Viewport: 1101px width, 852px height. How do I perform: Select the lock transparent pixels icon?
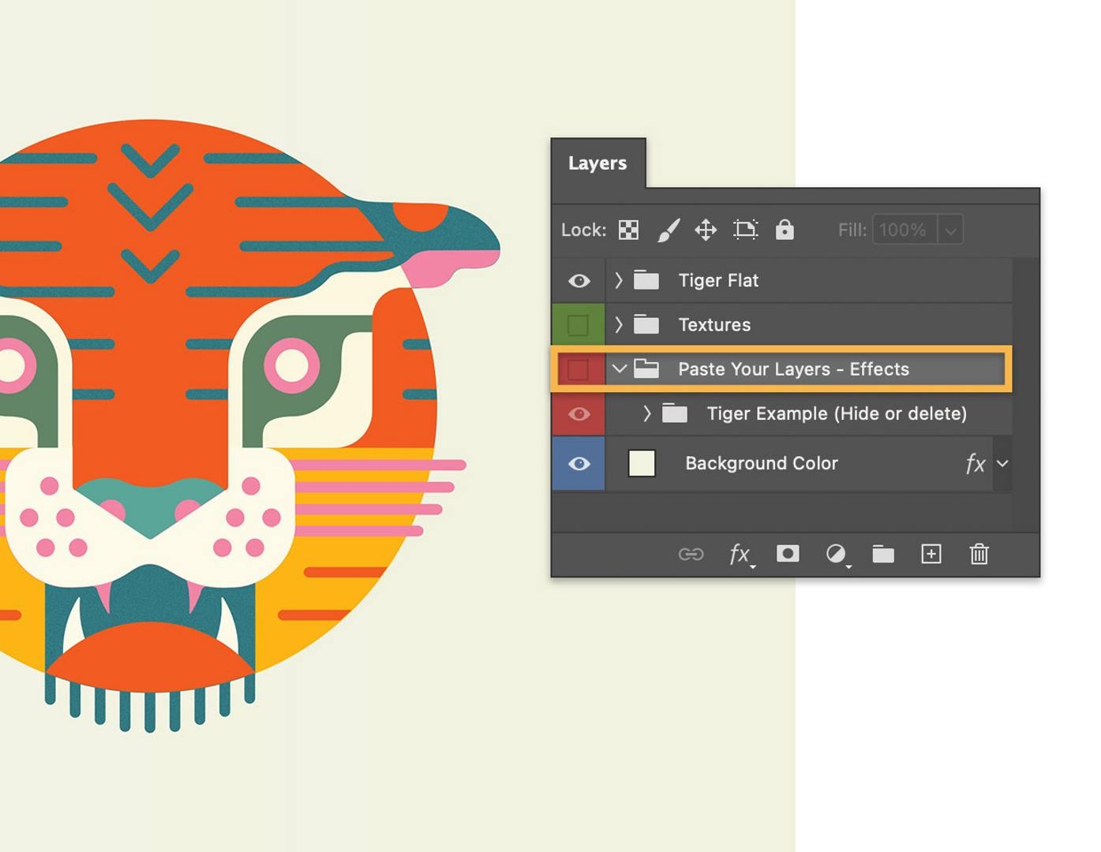(627, 230)
